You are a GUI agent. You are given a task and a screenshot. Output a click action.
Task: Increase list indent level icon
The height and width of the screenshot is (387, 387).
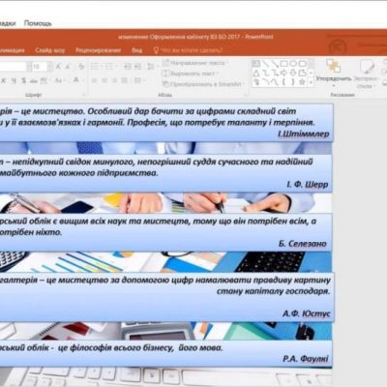[137, 66]
